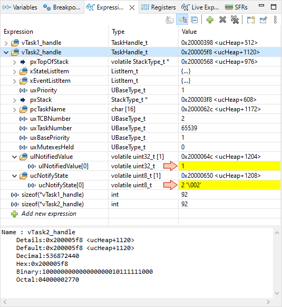Click the Pin to Debug Context icon
The width and height of the screenshot is (282, 307).
264,20
